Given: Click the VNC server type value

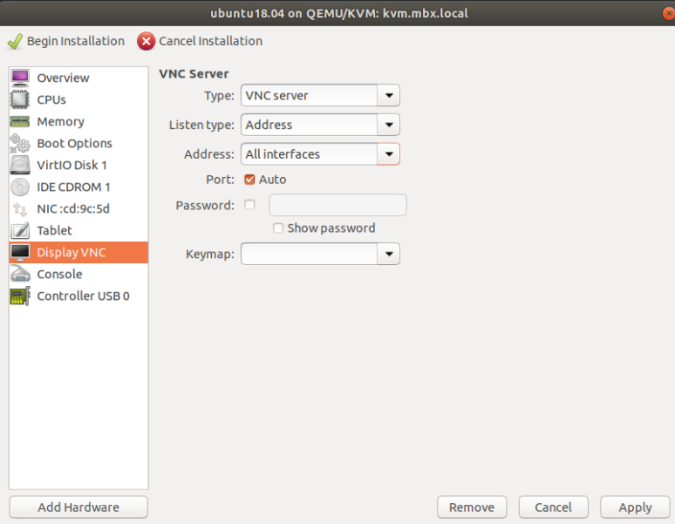Looking at the screenshot, I should [x=276, y=96].
